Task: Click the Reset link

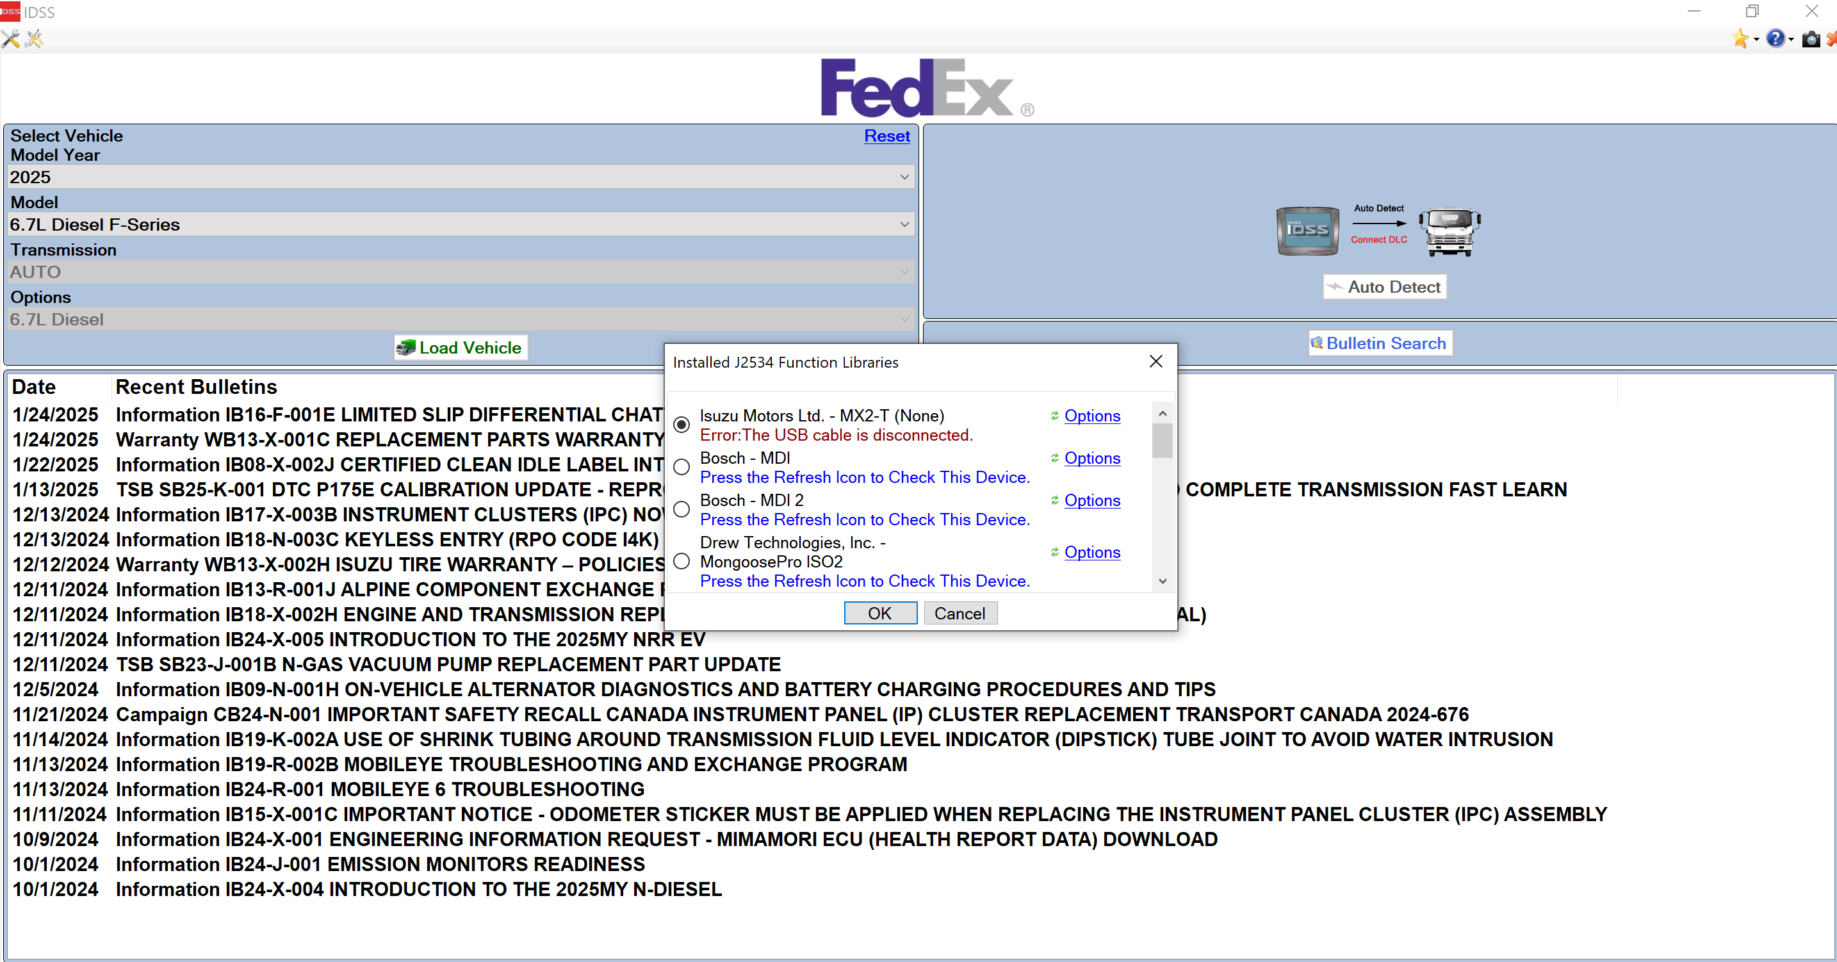Action: tap(886, 136)
